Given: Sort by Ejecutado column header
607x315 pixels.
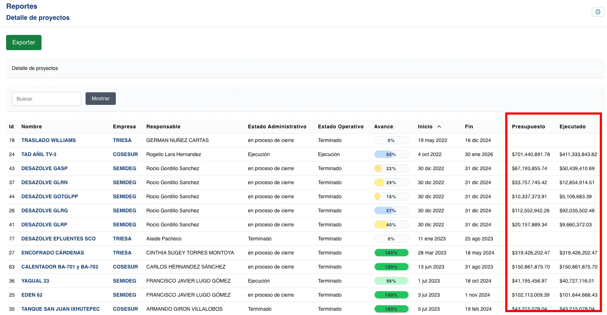Looking at the screenshot, I should coord(572,127).
